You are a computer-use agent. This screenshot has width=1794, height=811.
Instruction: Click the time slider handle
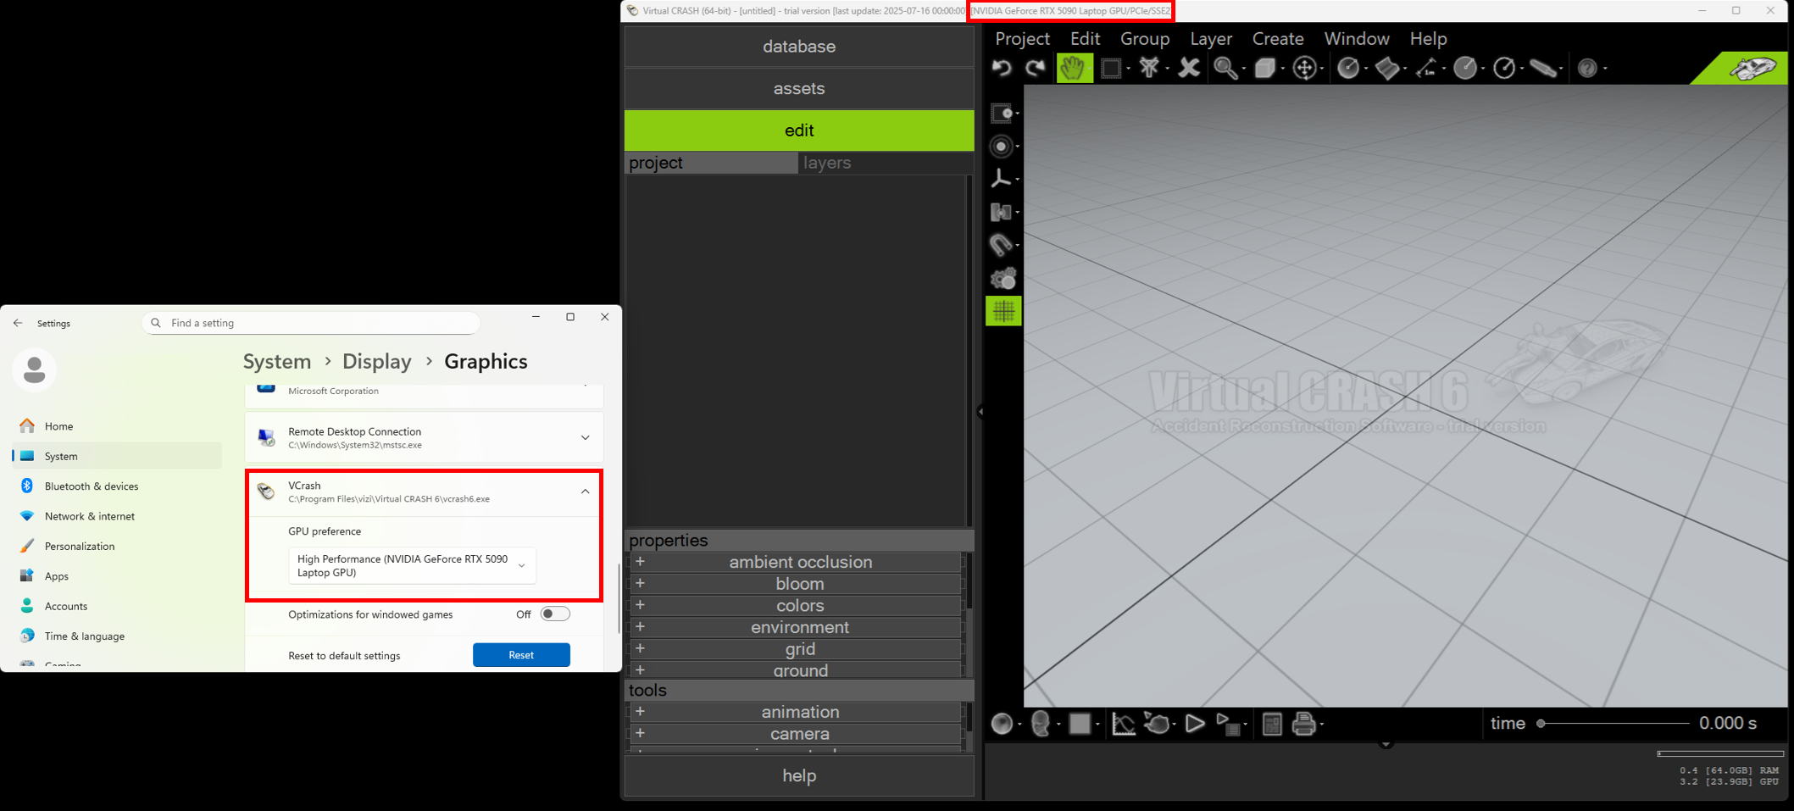[x=1541, y=724]
